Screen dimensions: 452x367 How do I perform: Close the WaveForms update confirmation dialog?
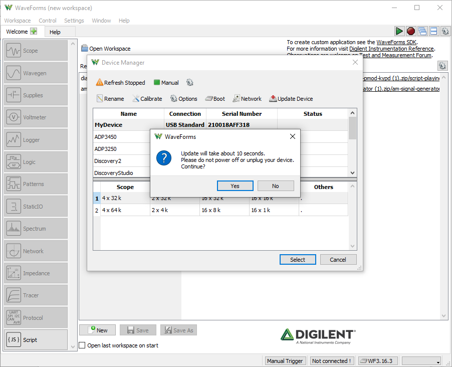click(x=292, y=136)
